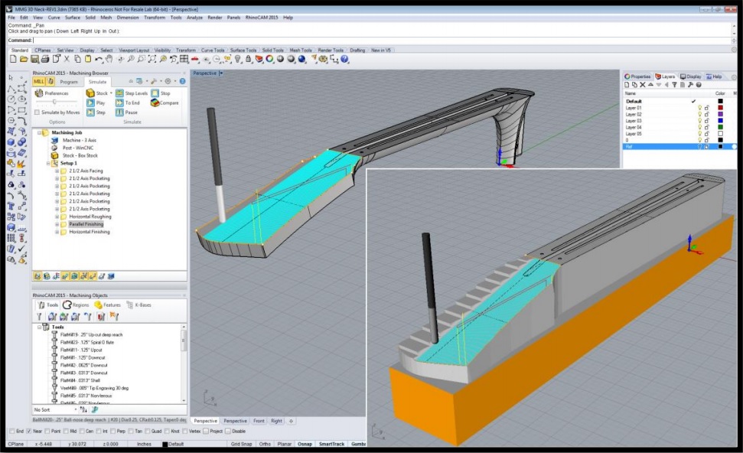Toggle the Disable osnap checkbox
Screen dimensions: 743x453
tap(228, 432)
